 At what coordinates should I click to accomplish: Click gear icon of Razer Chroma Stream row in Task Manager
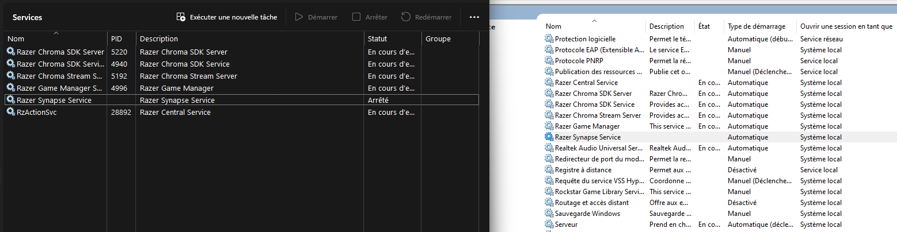(10, 76)
